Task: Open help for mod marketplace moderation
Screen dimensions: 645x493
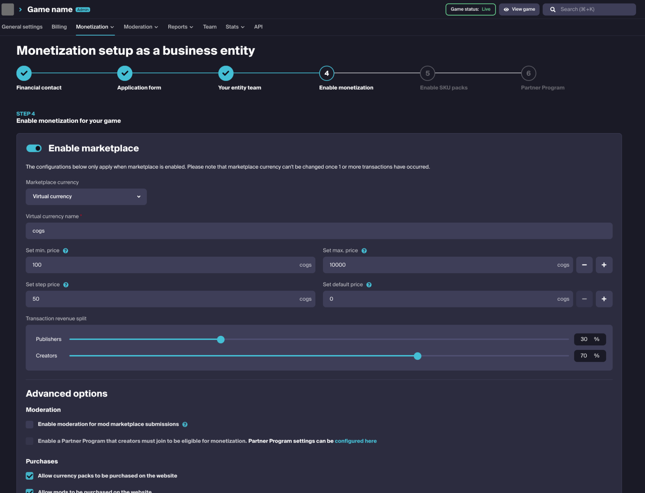Action: [185, 425]
